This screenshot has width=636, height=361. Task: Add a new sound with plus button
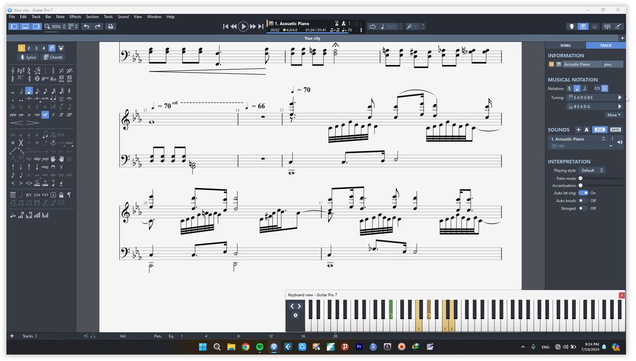578,130
